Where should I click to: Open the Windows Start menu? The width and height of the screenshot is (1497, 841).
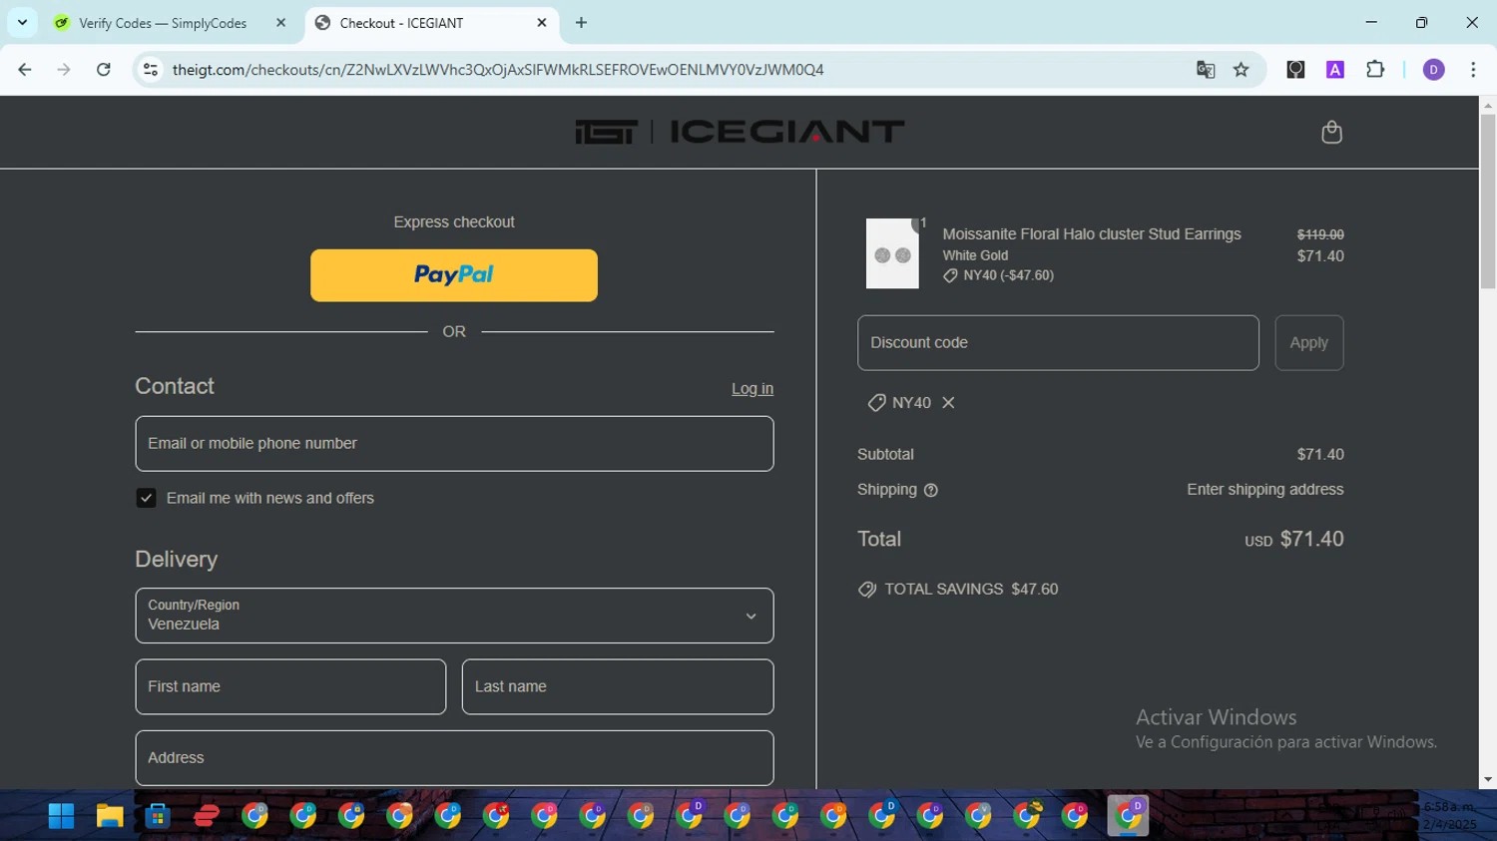pos(61,816)
